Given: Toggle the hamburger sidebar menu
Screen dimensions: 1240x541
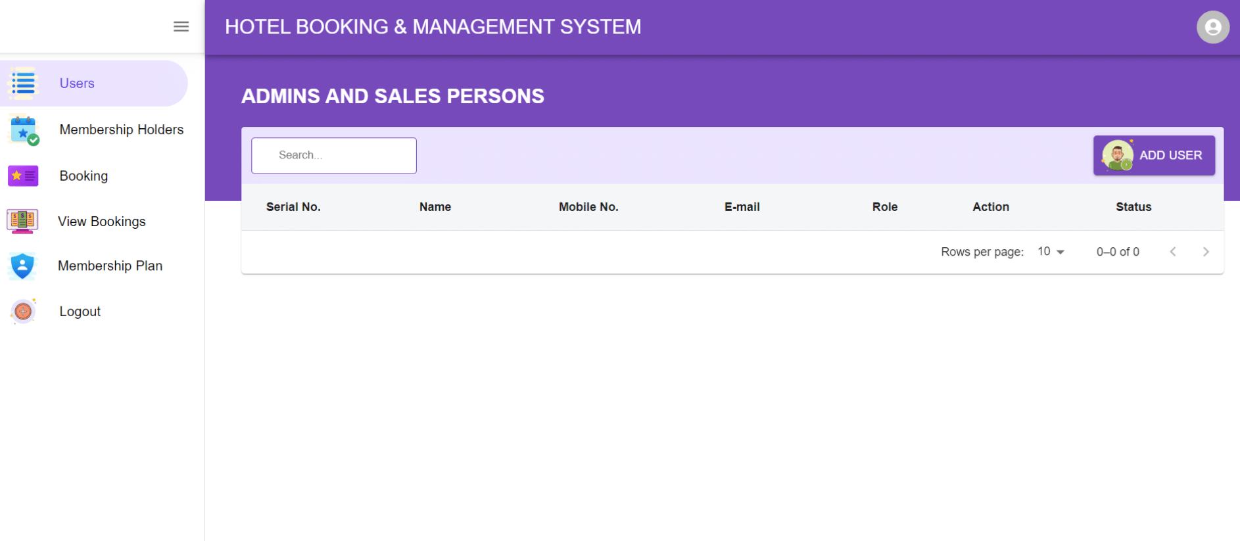Looking at the screenshot, I should pos(181,26).
